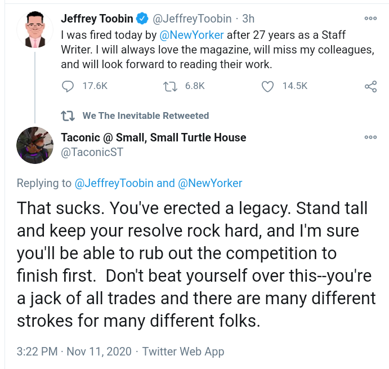Screen dimensions: 389x369
Task: Like Jeffrey Toobin's tweet with the heart icon
Action: (x=268, y=86)
